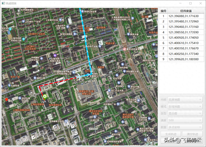This screenshot has width=206, height=147.
Task: Click the 清空轨迹 clear track button
Action: pos(192,134)
